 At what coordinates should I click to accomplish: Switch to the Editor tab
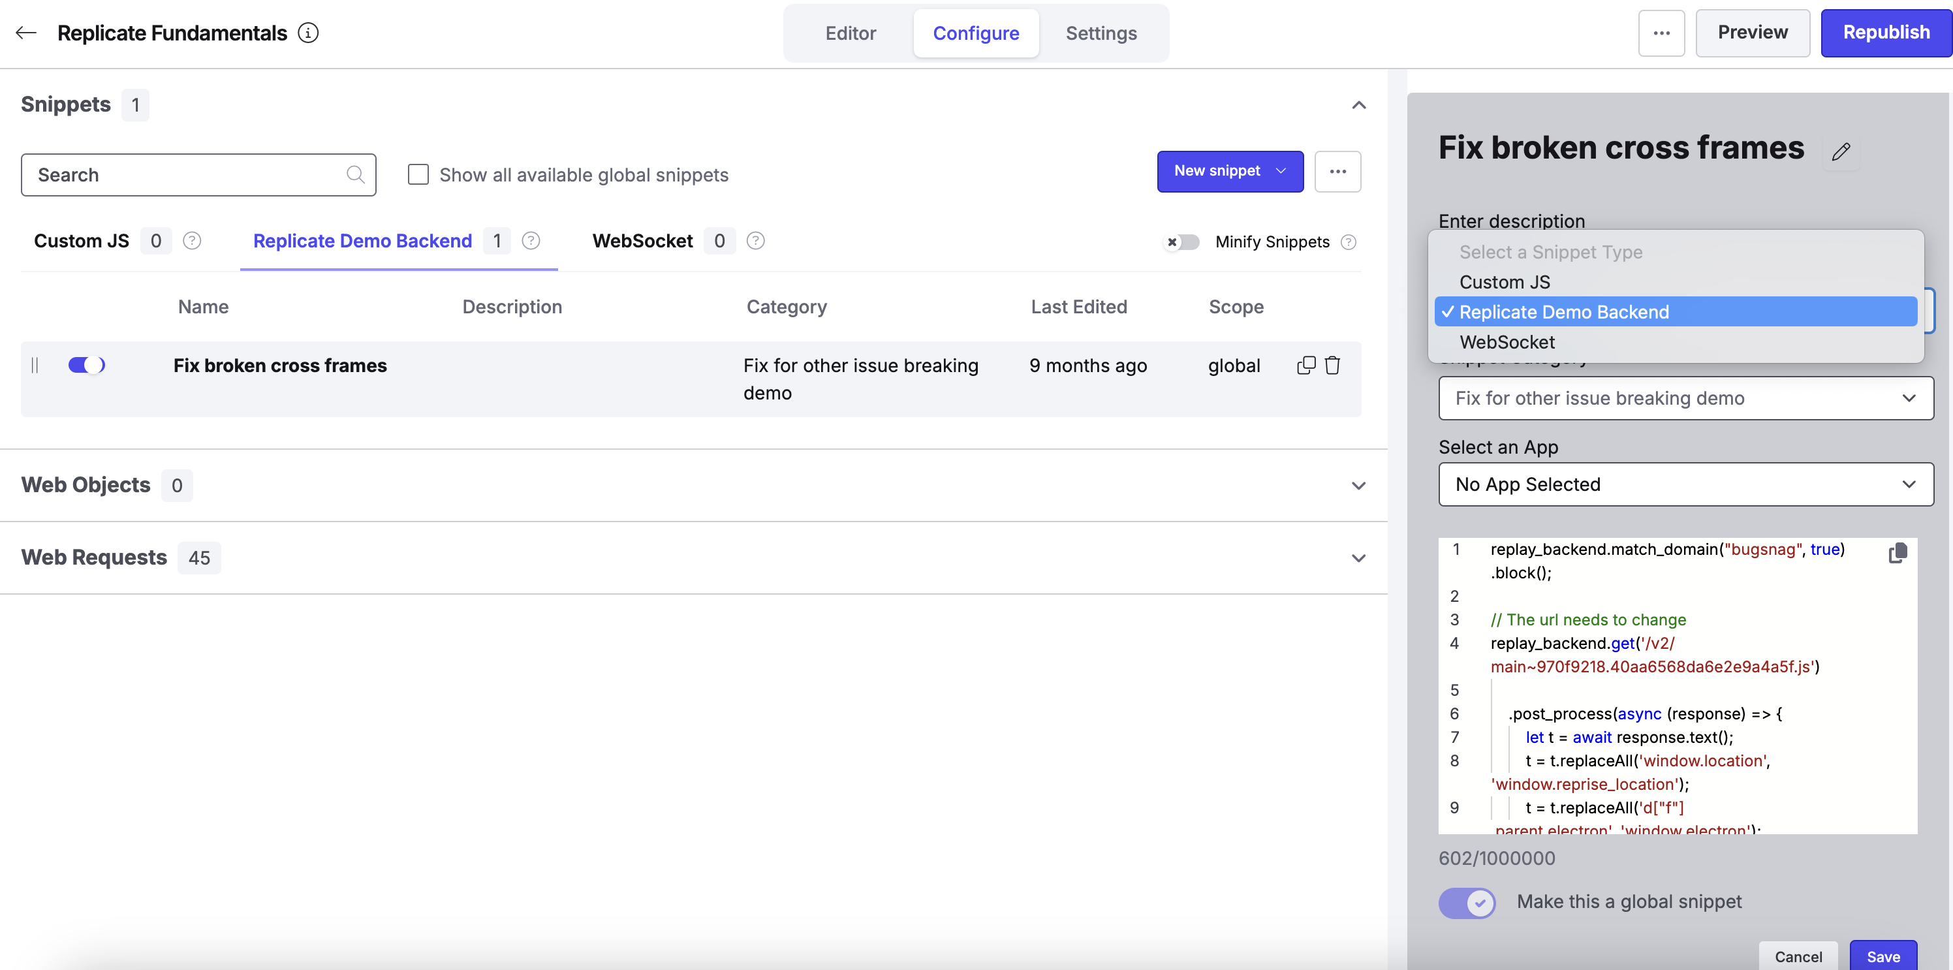(851, 33)
